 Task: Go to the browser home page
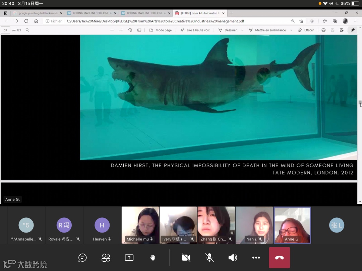click(x=36, y=21)
